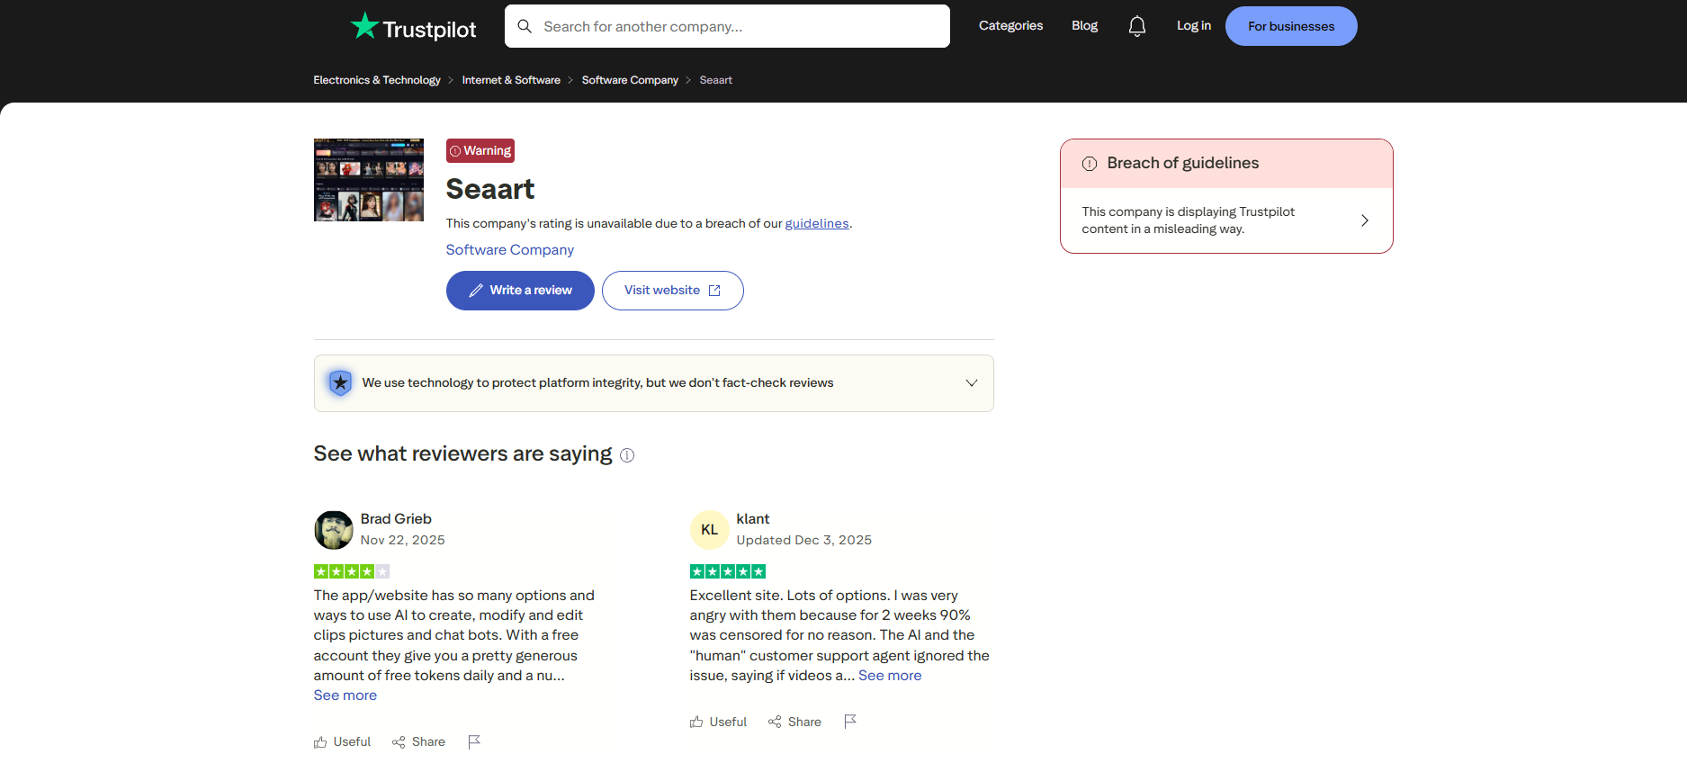Click klant's five-star rating
Image resolution: width=1687 pixels, height=772 pixels.
(728, 571)
